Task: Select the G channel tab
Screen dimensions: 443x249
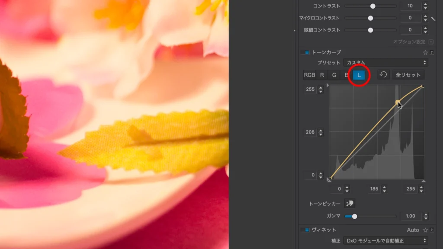Action: (334, 75)
